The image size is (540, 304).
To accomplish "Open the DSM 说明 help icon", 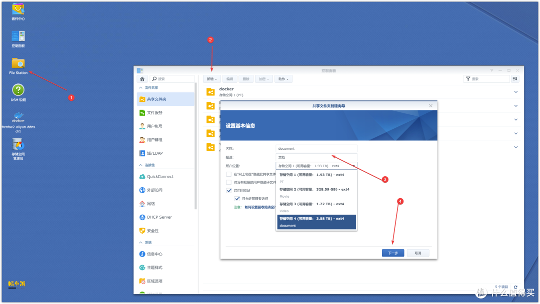I will click(x=18, y=90).
